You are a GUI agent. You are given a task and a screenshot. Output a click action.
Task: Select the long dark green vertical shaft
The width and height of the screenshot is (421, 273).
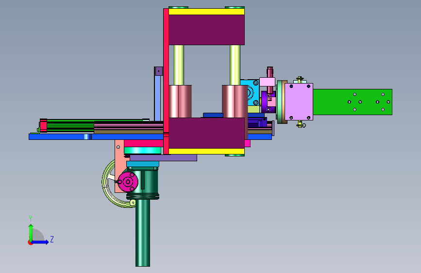(143, 233)
